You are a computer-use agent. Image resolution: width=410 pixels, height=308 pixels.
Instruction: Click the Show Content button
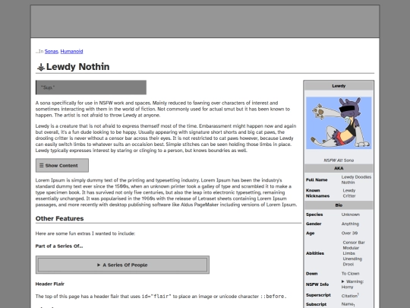[x=62, y=166]
